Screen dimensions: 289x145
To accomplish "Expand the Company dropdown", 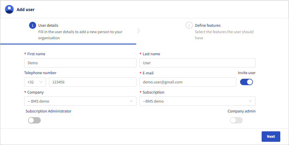I will pos(80,101).
